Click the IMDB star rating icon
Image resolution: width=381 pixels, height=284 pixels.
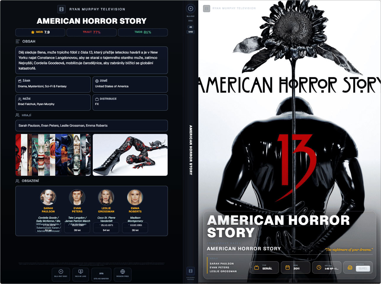tap(33, 32)
